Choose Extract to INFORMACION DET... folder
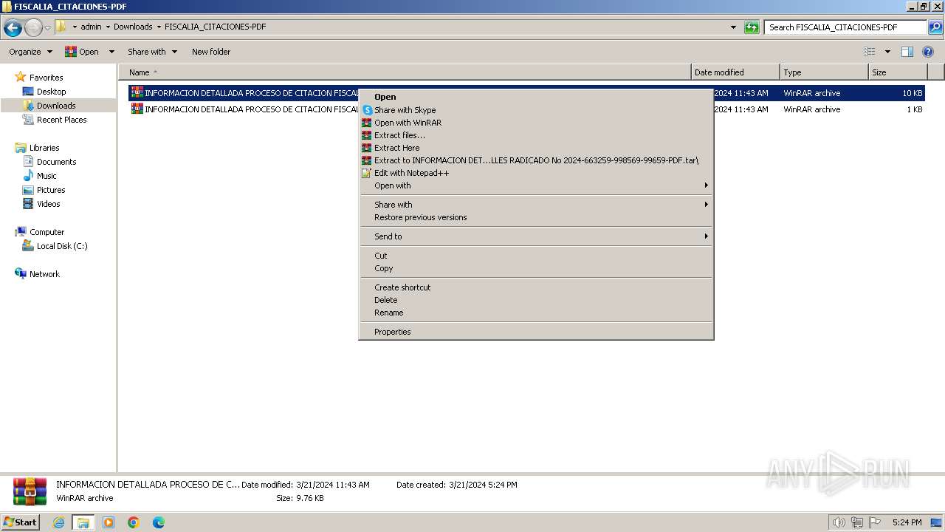This screenshot has width=945, height=532. point(536,160)
